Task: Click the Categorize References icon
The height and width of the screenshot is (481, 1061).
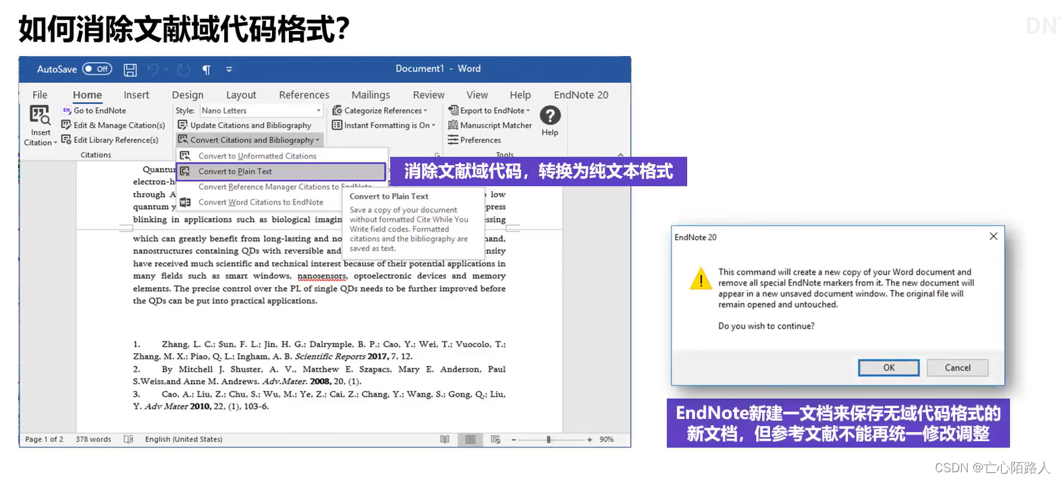Action: pyautogui.click(x=337, y=111)
